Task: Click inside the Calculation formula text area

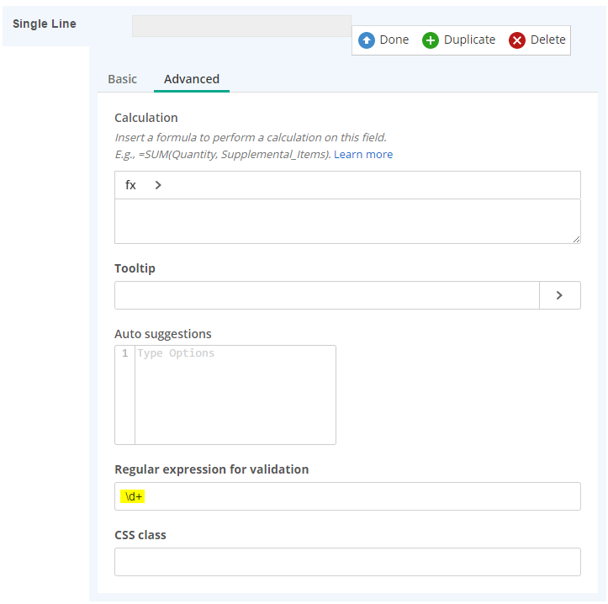Action: pyautogui.click(x=347, y=221)
